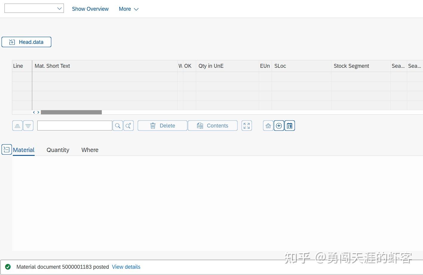The width and height of the screenshot is (423, 275).
Task: Sort table entries in ascending order
Action: pos(17,125)
